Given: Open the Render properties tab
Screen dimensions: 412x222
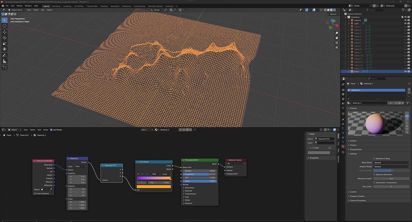Looking at the screenshot, I should coord(343,90).
